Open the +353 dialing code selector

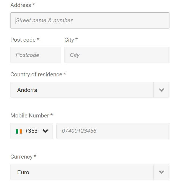coord(32,131)
